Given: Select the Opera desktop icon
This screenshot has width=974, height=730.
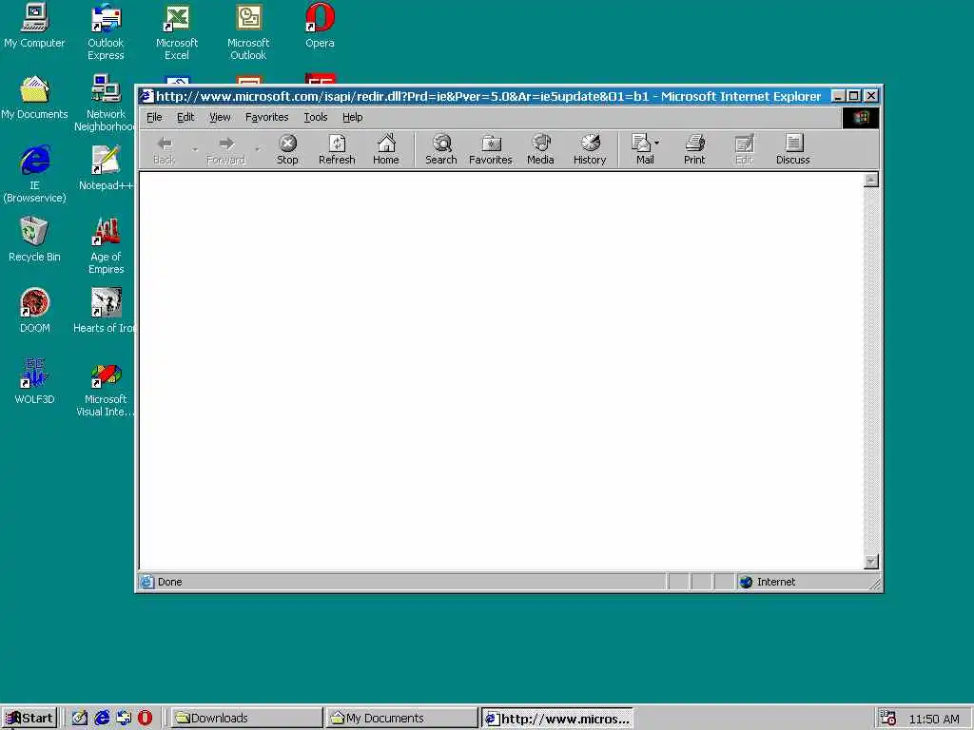Looking at the screenshot, I should (x=320, y=26).
